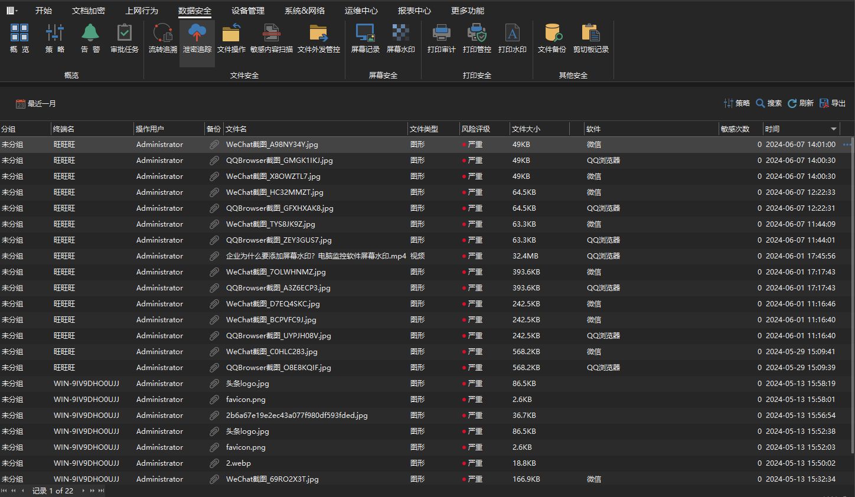Switch to the 运维中心 tab
855x497 pixels.
coord(361,11)
